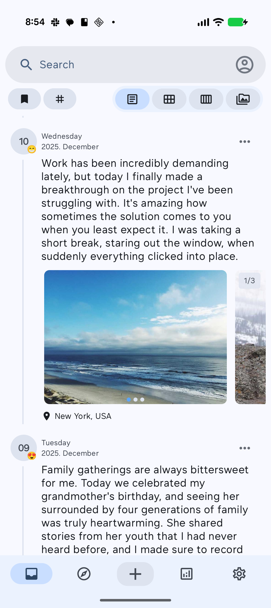The width and height of the screenshot is (271, 608).
Task: Create a new entry with the plus button
Action: [135, 574]
